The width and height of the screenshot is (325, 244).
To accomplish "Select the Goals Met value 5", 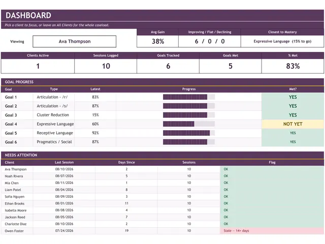I will (231, 66).
